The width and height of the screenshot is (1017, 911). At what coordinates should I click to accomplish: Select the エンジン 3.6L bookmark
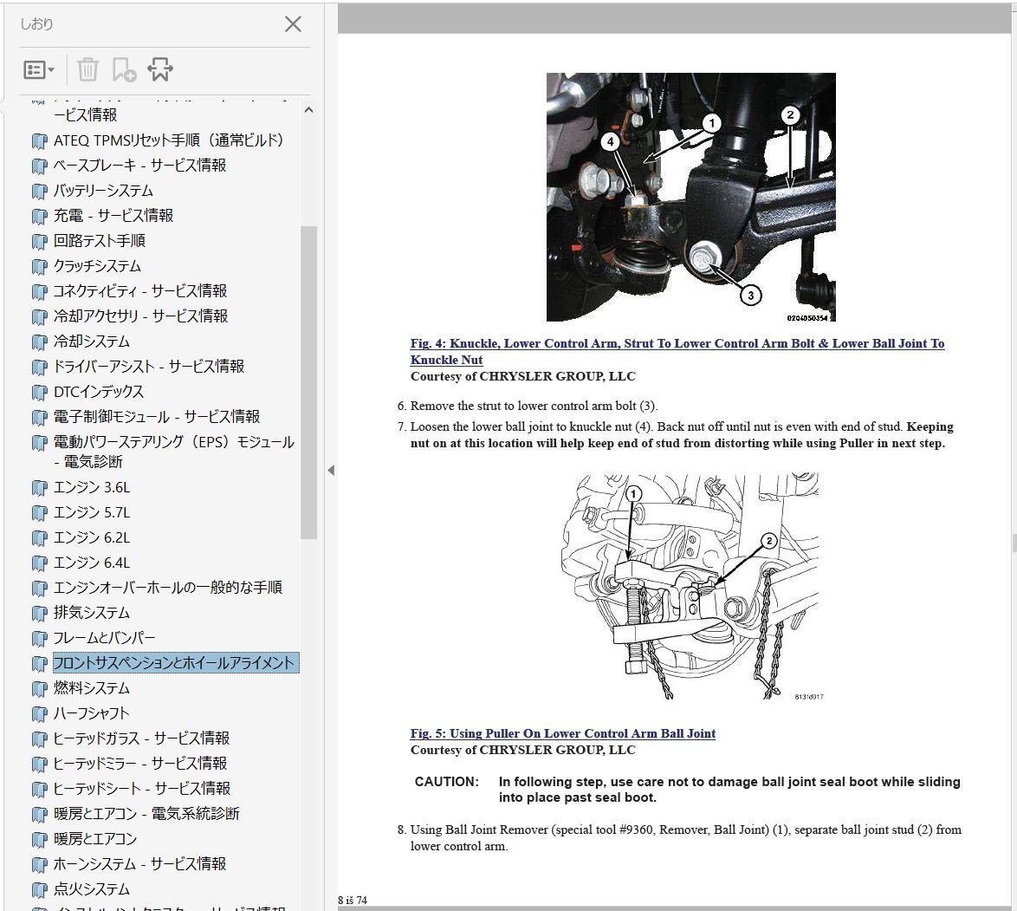click(91, 487)
